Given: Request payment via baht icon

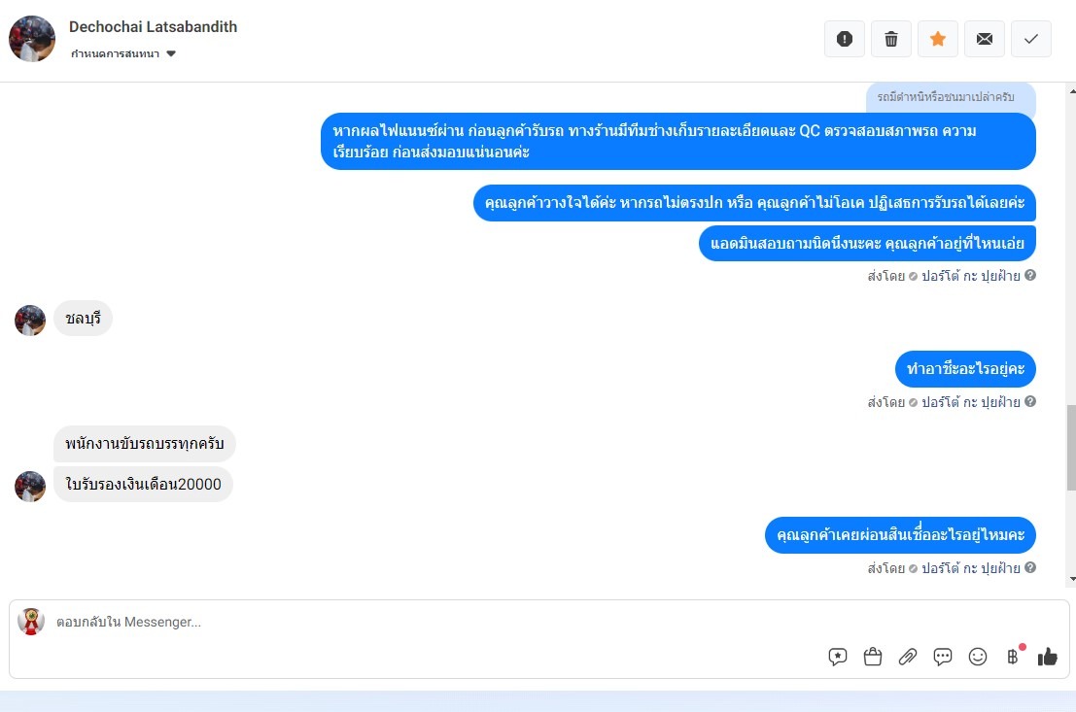Looking at the screenshot, I should [1012, 657].
